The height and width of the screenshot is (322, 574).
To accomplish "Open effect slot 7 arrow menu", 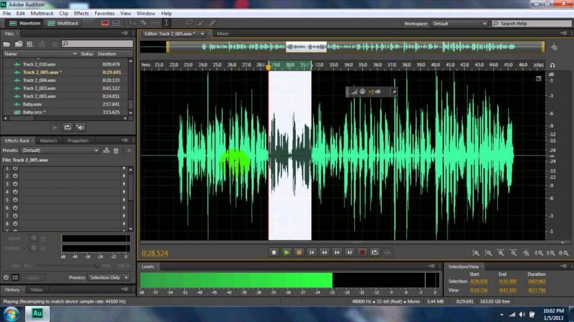I will (124, 216).
